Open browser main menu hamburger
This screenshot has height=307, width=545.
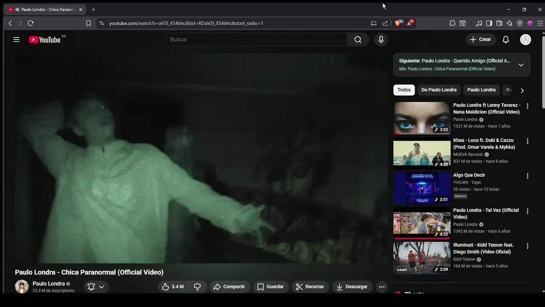[540, 23]
